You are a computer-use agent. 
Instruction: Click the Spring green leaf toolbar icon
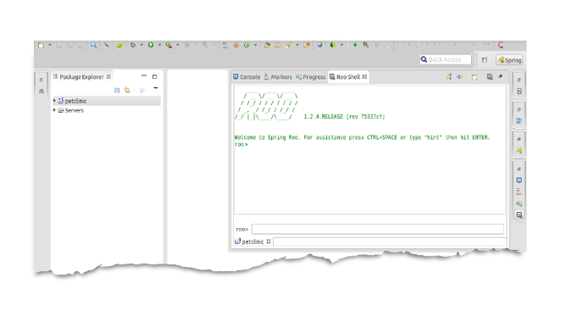tap(119, 45)
